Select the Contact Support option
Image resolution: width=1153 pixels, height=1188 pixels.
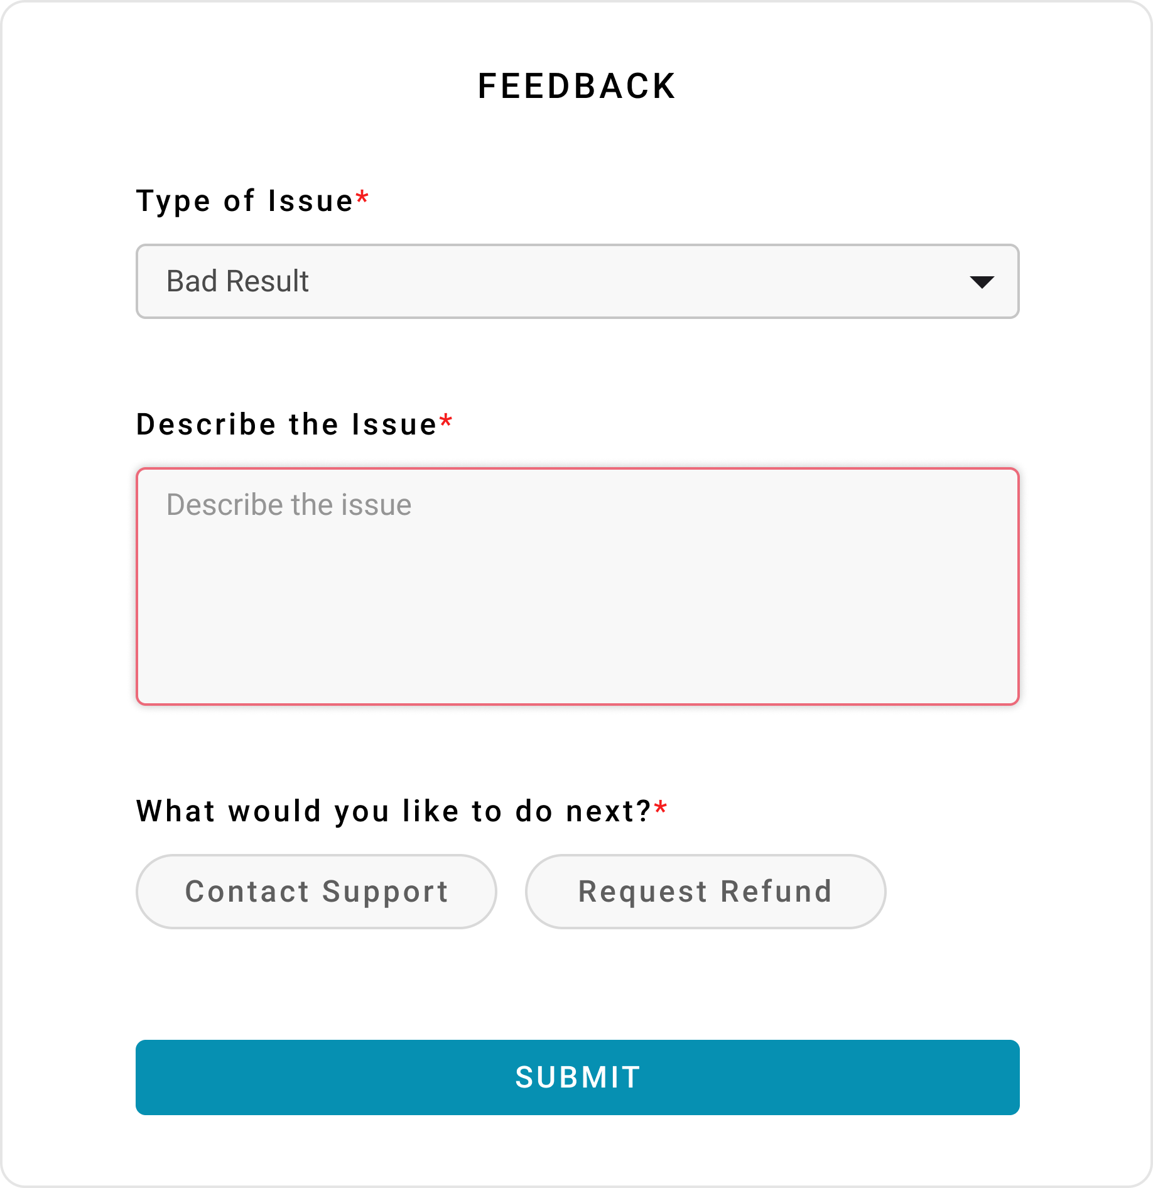[317, 892]
